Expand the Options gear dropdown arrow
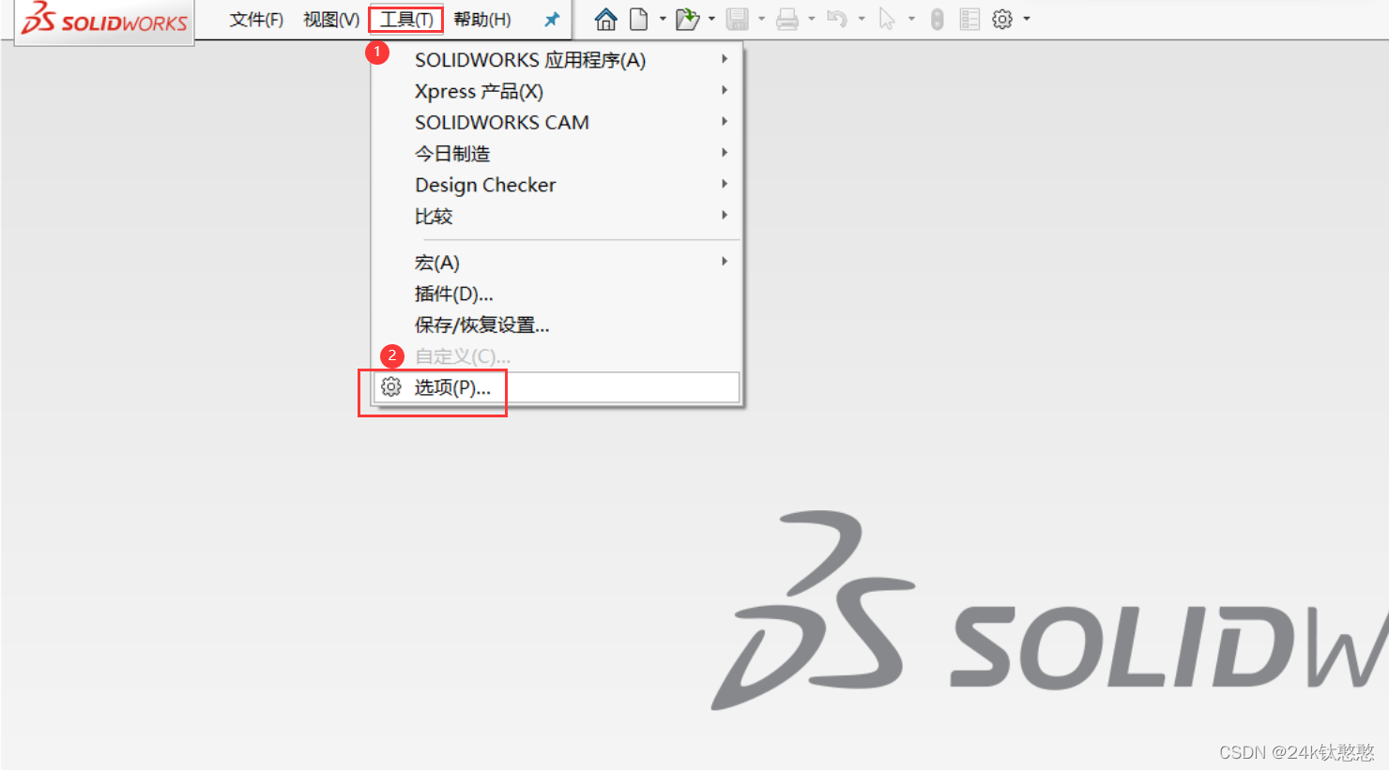This screenshot has height=770, width=1389. tap(1027, 19)
